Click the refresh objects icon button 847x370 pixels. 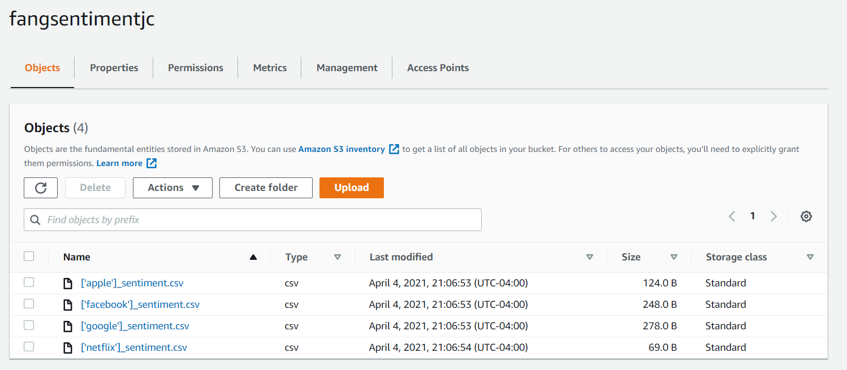(41, 188)
